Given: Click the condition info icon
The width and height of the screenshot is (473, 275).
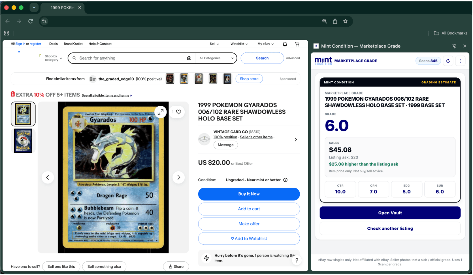Looking at the screenshot, I should [285, 180].
